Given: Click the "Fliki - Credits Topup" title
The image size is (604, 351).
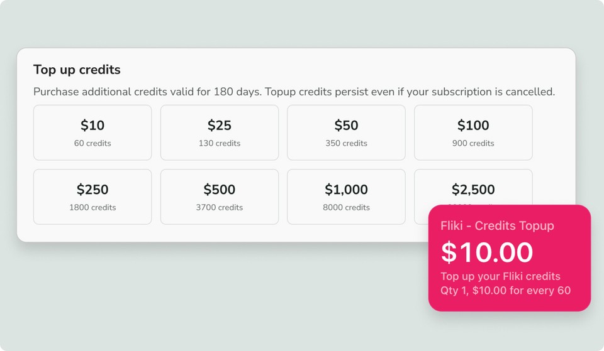Looking at the screenshot, I should point(497,226).
